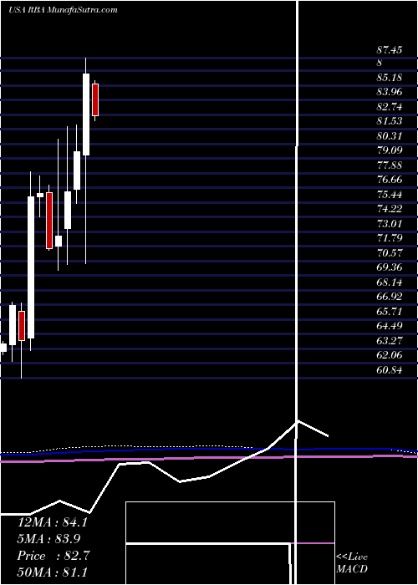Viewport: 418px width, 585px height.
Task: Click the 82.74 price axis label
Action: click(x=390, y=107)
